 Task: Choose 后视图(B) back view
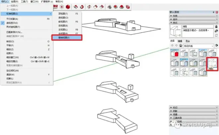(67, 25)
